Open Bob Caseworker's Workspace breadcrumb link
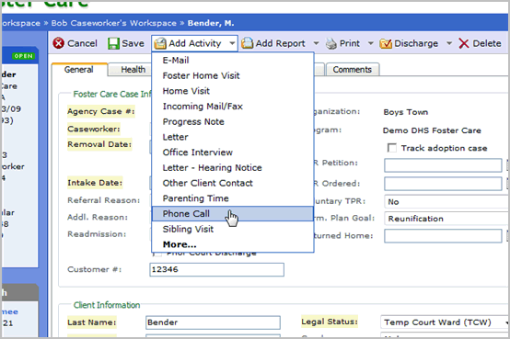This screenshot has height=339, width=510. 114,23
